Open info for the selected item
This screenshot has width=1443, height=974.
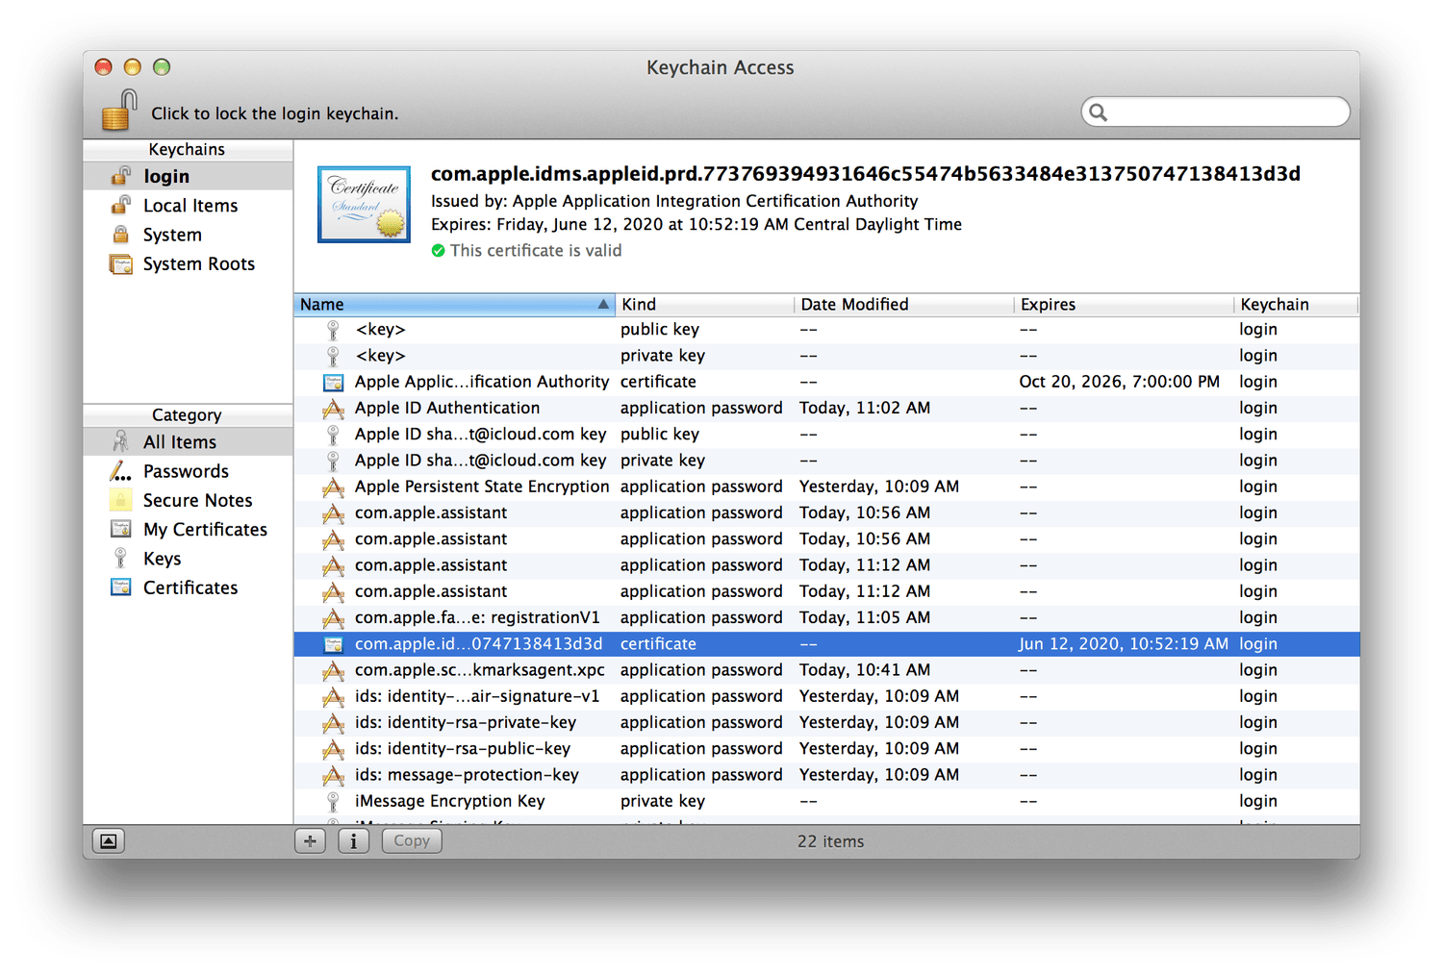coord(353,841)
